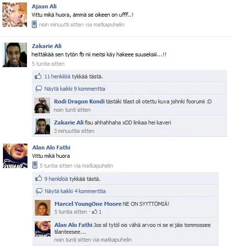Click the mobile icon beside Alan Alo Fathi's timestamp
The height and width of the screenshot is (247, 234).
click(35, 165)
